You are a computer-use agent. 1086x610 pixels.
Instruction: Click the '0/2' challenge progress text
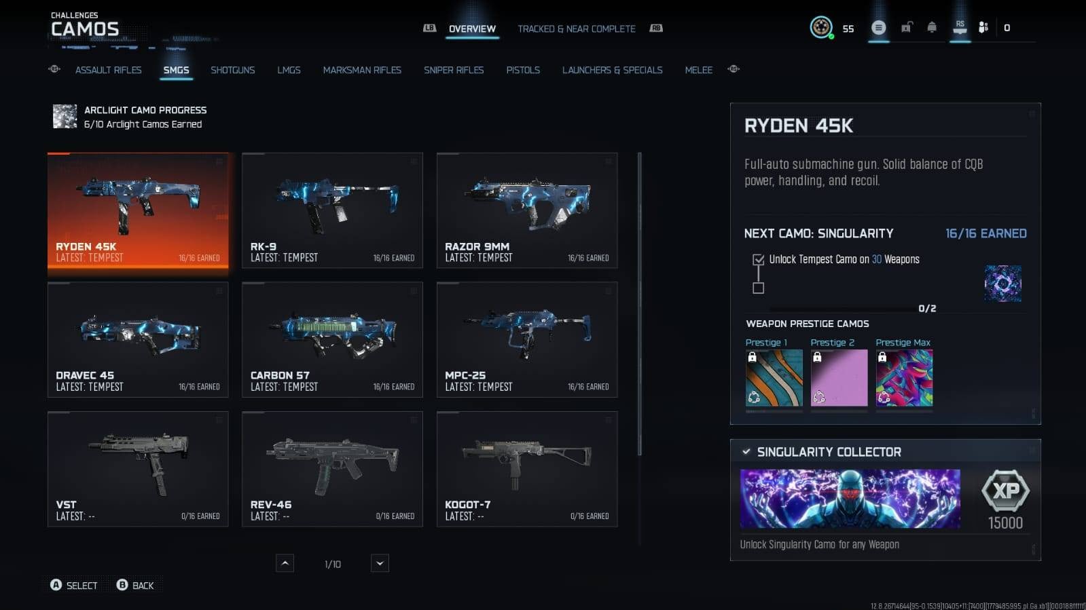(x=927, y=308)
